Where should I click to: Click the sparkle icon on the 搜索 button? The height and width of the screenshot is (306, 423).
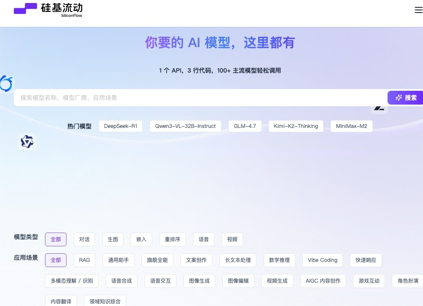tap(399, 98)
